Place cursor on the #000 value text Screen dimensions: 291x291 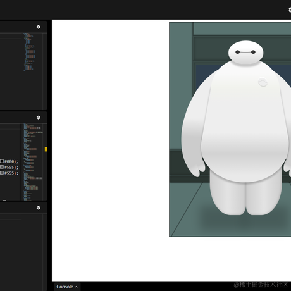9,161
